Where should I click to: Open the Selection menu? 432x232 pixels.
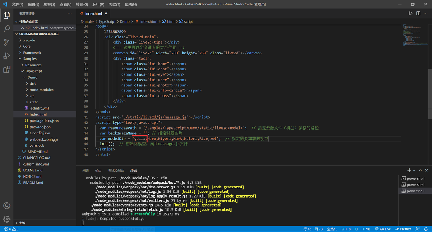click(x=49, y=4)
